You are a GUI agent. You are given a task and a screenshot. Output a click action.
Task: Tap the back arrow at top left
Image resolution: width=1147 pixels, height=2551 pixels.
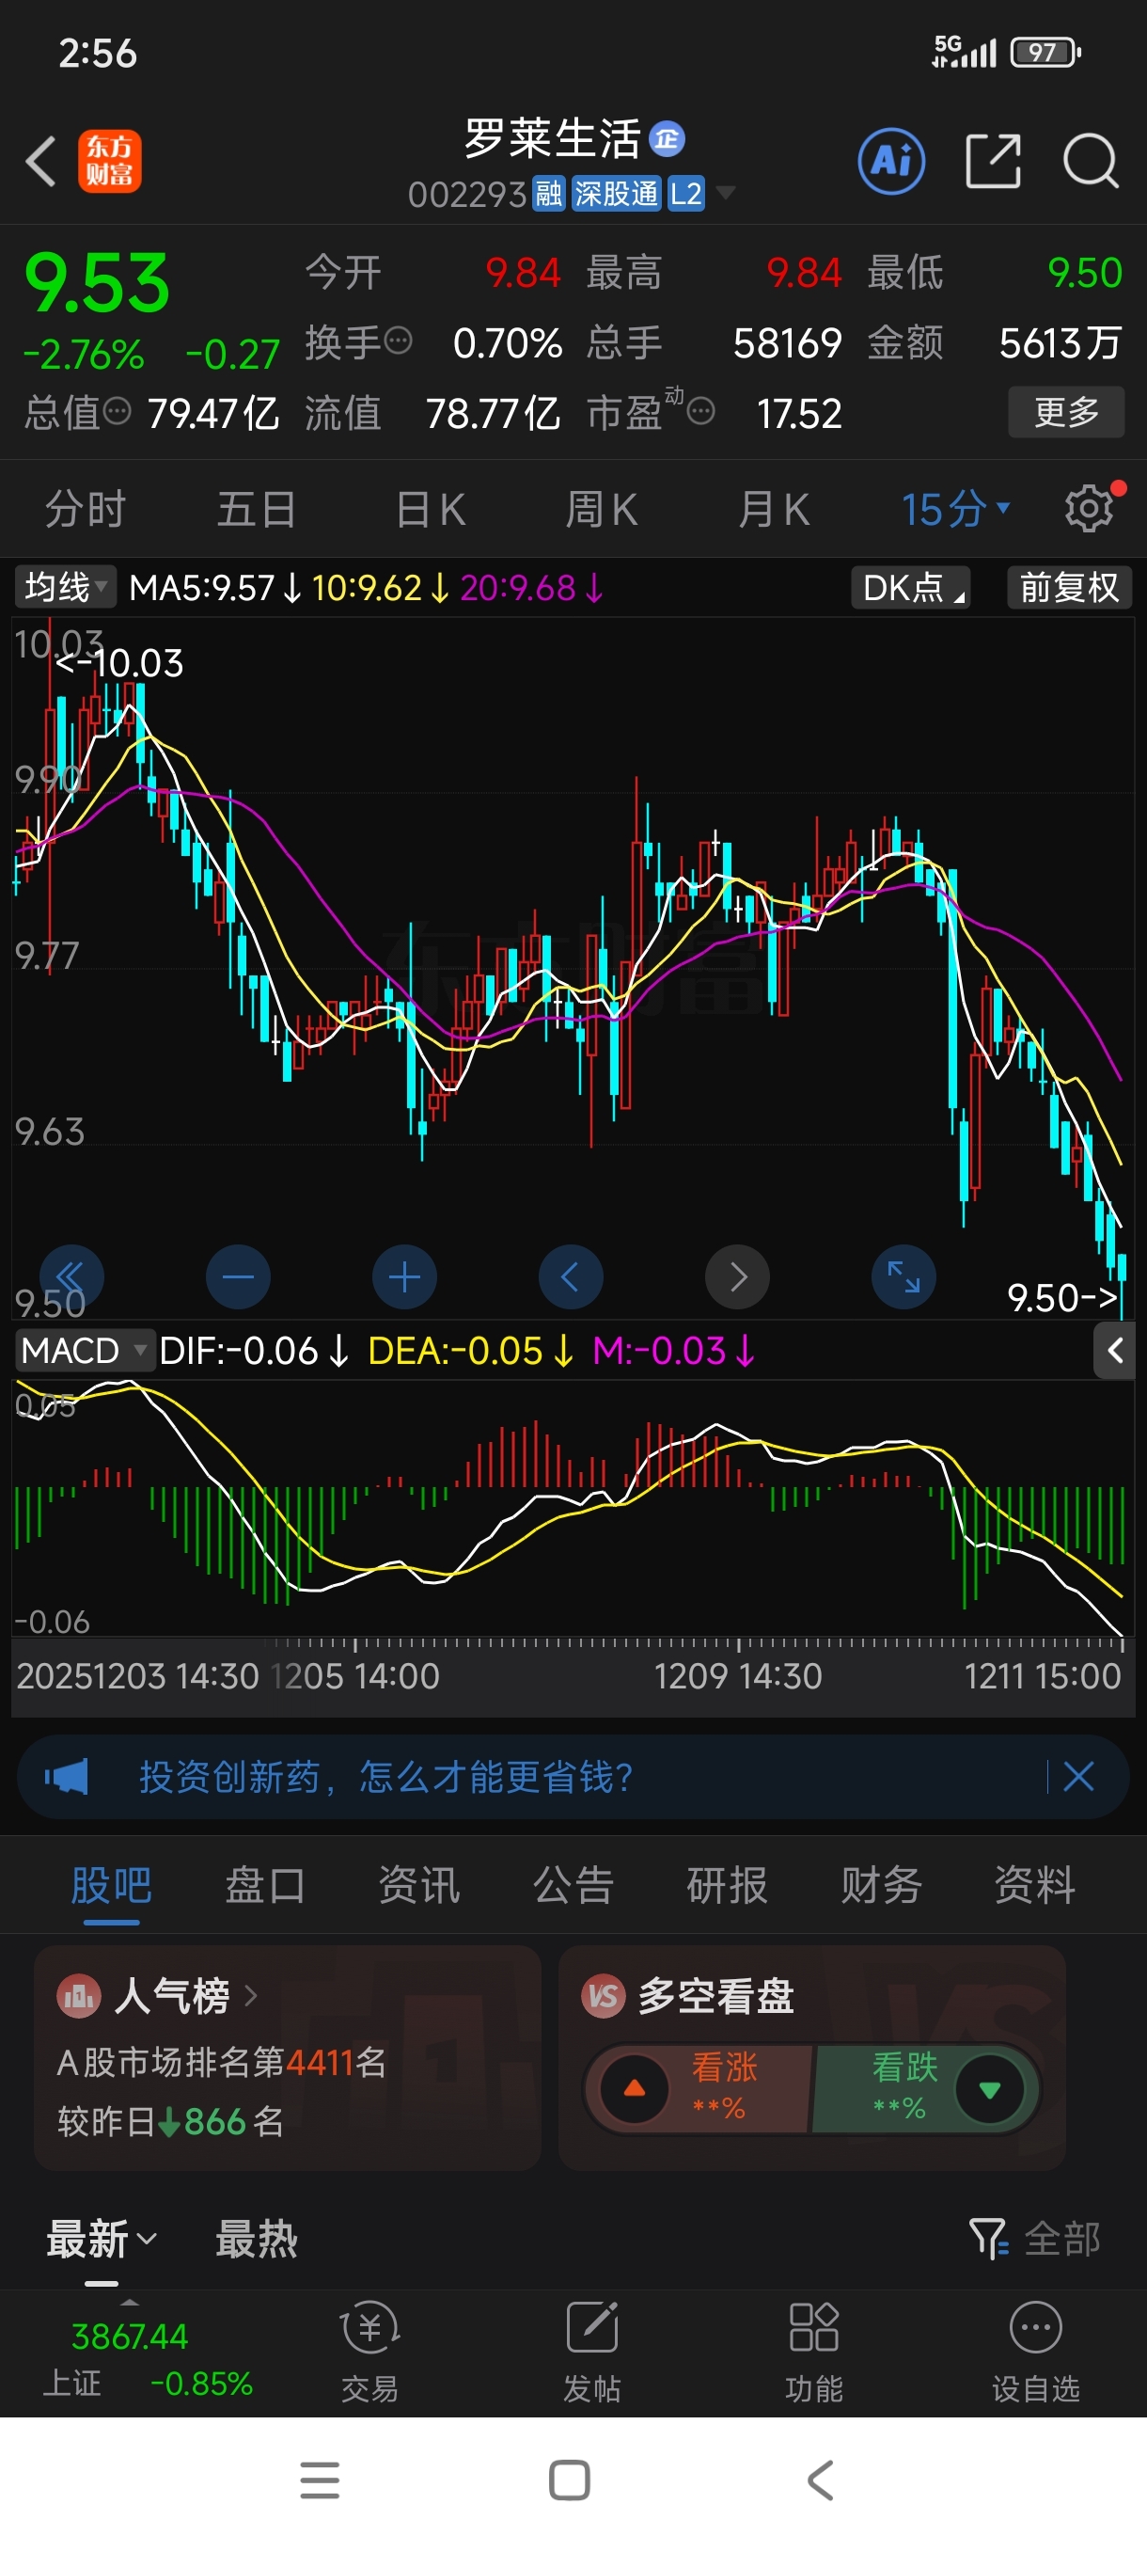[40, 161]
